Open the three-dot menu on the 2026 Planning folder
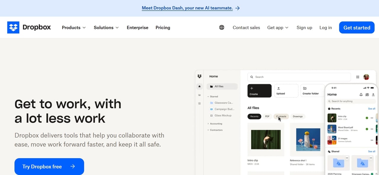Screen dimensions: 379x175 tap(347, 158)
